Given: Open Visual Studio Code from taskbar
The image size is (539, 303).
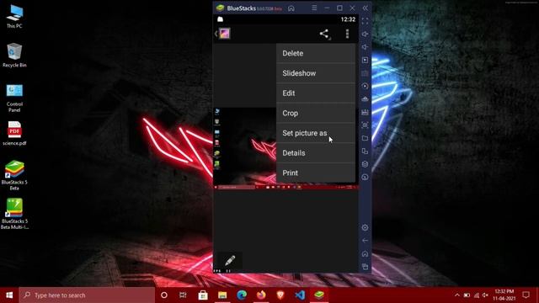Looking at the screenshot, I should click(x=300, y=295).
